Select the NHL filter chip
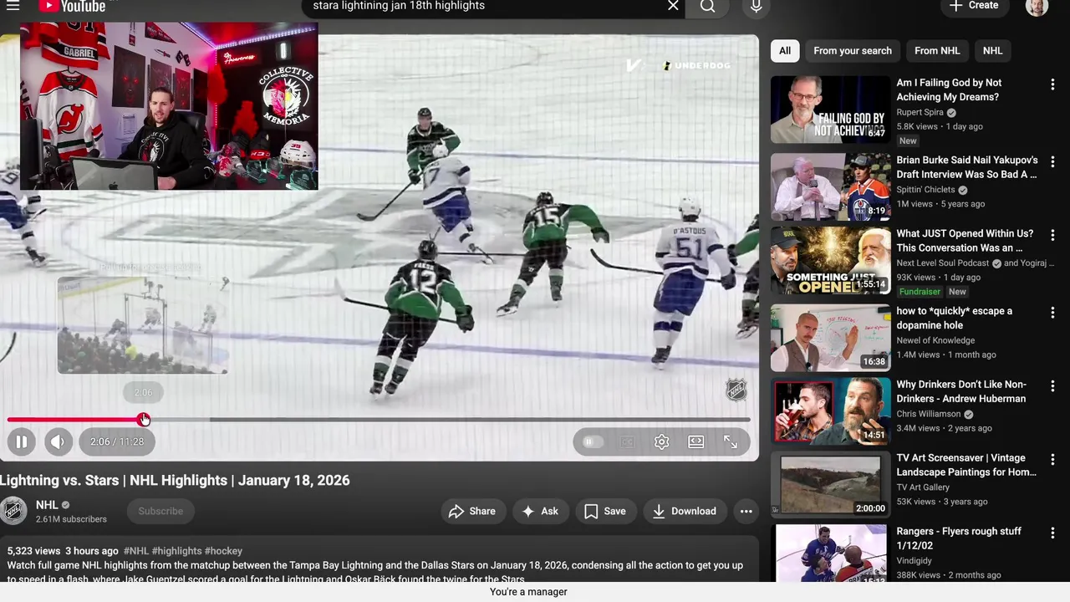Screen dimensions: 1070x602 992,51
